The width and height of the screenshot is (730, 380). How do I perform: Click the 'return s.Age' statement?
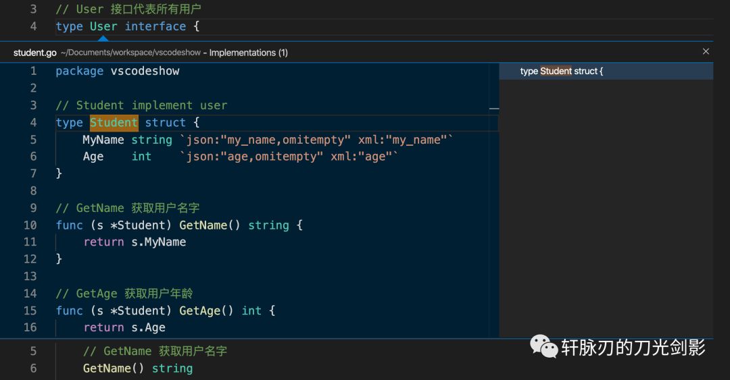124,327
